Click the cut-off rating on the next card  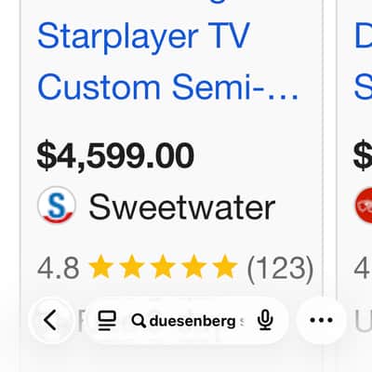click(x=363, y=268)
